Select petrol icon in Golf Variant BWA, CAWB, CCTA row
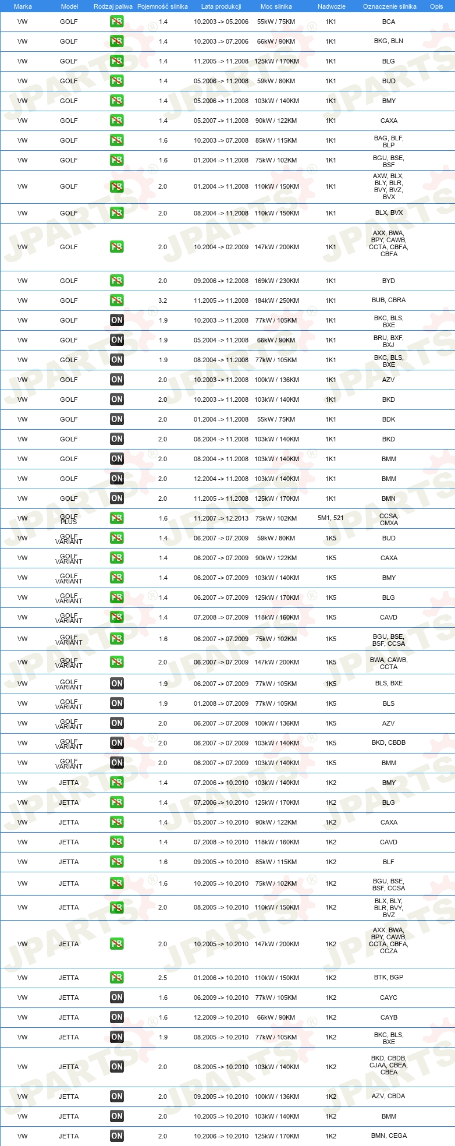The image size is (455, 1146). click(117, 662)
